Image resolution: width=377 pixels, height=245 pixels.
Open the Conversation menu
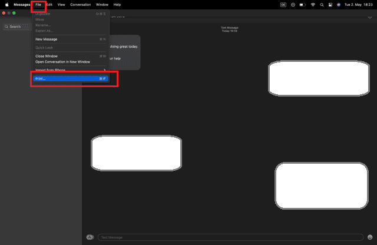click(81, 4)
